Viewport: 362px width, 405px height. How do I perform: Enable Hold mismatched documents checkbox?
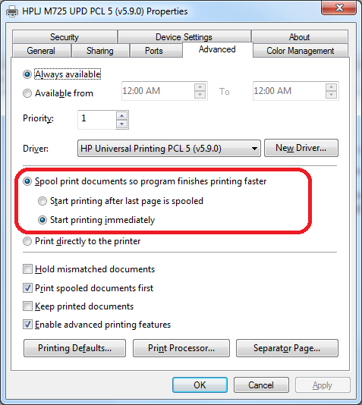pyautogui.click(x=27, y=269)
